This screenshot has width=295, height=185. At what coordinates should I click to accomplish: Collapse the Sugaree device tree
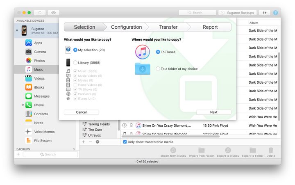coord(17,30)
